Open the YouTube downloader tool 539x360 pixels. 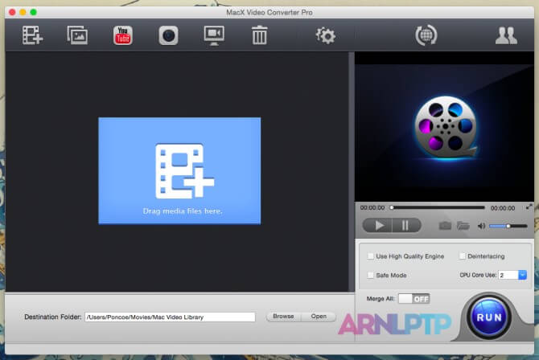[123, 35]
